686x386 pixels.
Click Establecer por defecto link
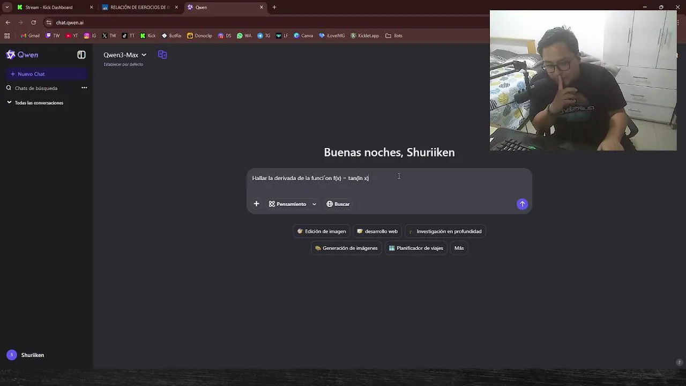123,64
